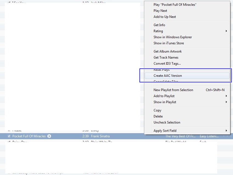Click arrow icon beside Pocket Full Of Miracles

[49, 136]
